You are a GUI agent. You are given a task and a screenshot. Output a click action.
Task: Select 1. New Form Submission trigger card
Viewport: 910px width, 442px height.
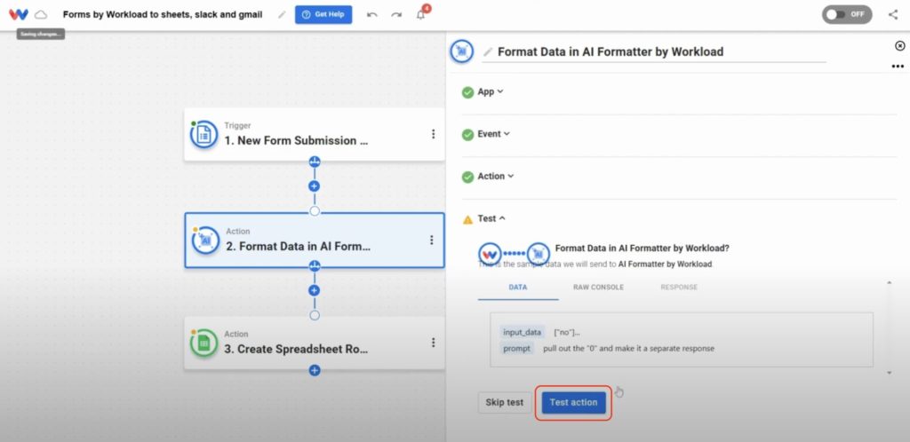tap(315, 134)
